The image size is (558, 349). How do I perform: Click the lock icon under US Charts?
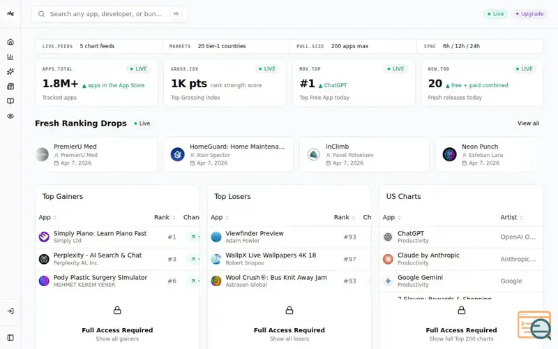click(x=462, y=310)
